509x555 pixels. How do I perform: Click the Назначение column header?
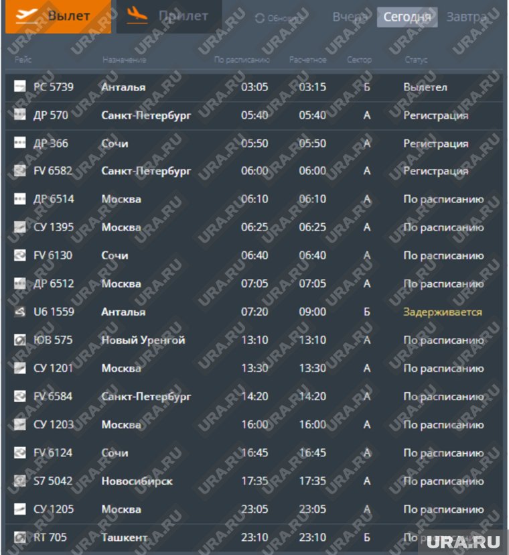pos(125,60)
